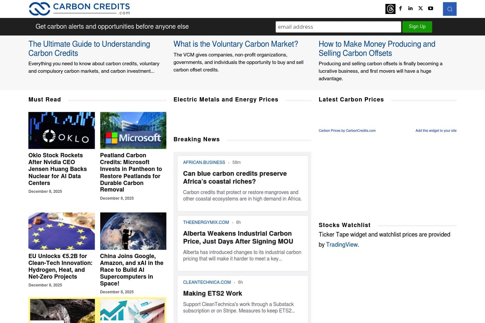Open How to Make Money Producing Carbon Offsets
This screenshot has height=323, width=485.
coord(377,49)
